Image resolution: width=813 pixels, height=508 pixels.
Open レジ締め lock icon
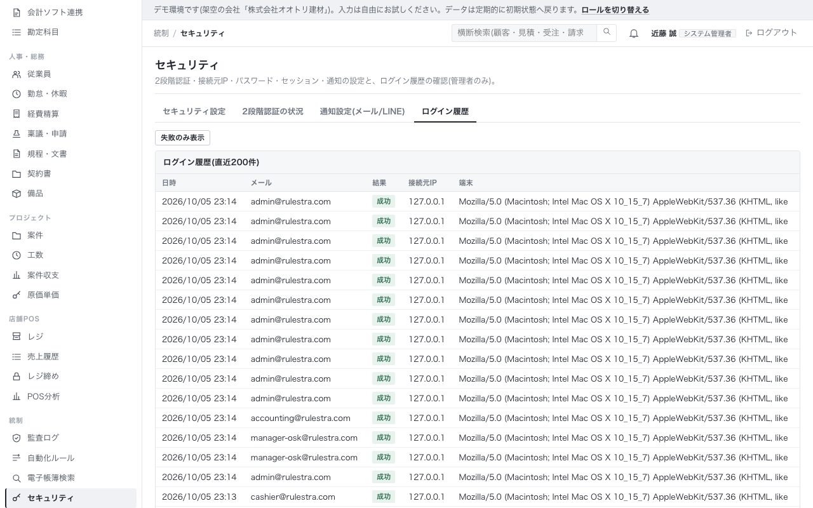pos(17,377)
